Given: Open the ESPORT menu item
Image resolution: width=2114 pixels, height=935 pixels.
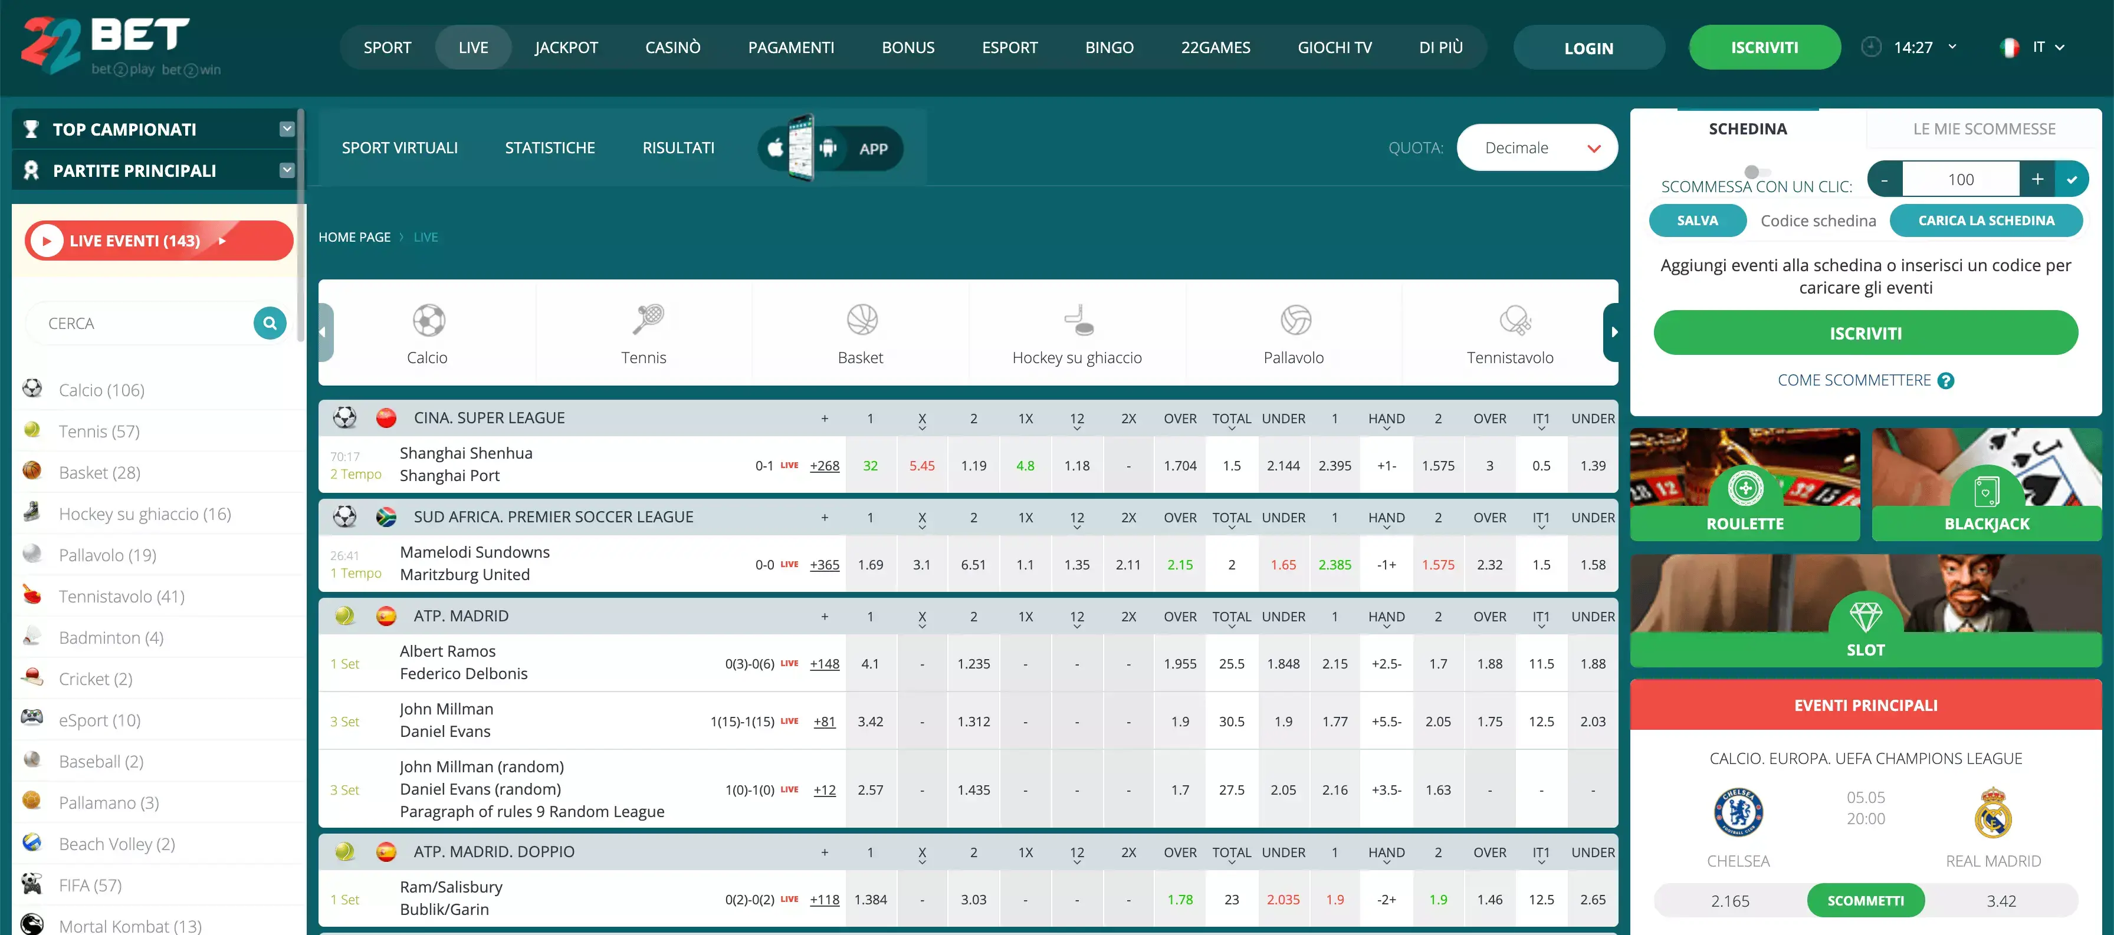Looking at the screenshot, I should (1009, 48).
